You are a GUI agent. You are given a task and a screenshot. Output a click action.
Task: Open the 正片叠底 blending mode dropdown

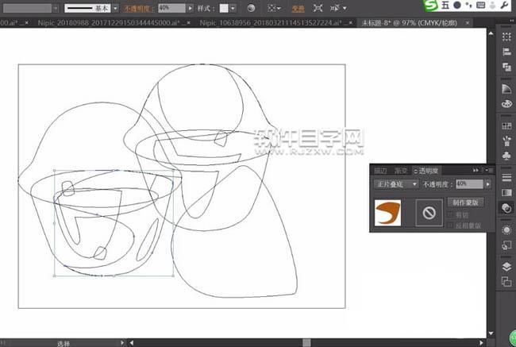pyautogui.click(x=395, y=183)
